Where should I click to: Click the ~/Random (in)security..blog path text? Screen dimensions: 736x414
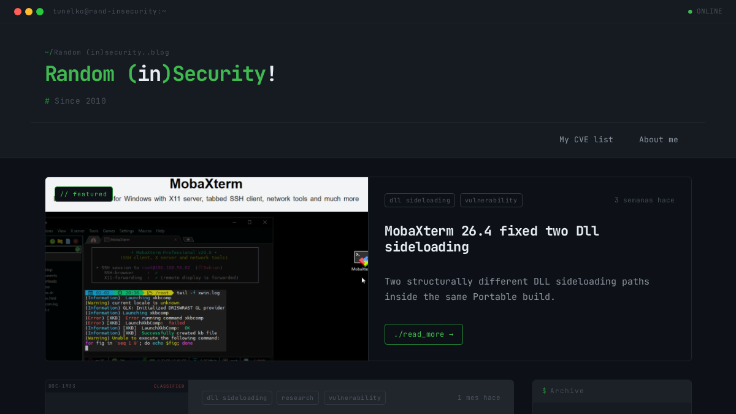coord(107,53)
